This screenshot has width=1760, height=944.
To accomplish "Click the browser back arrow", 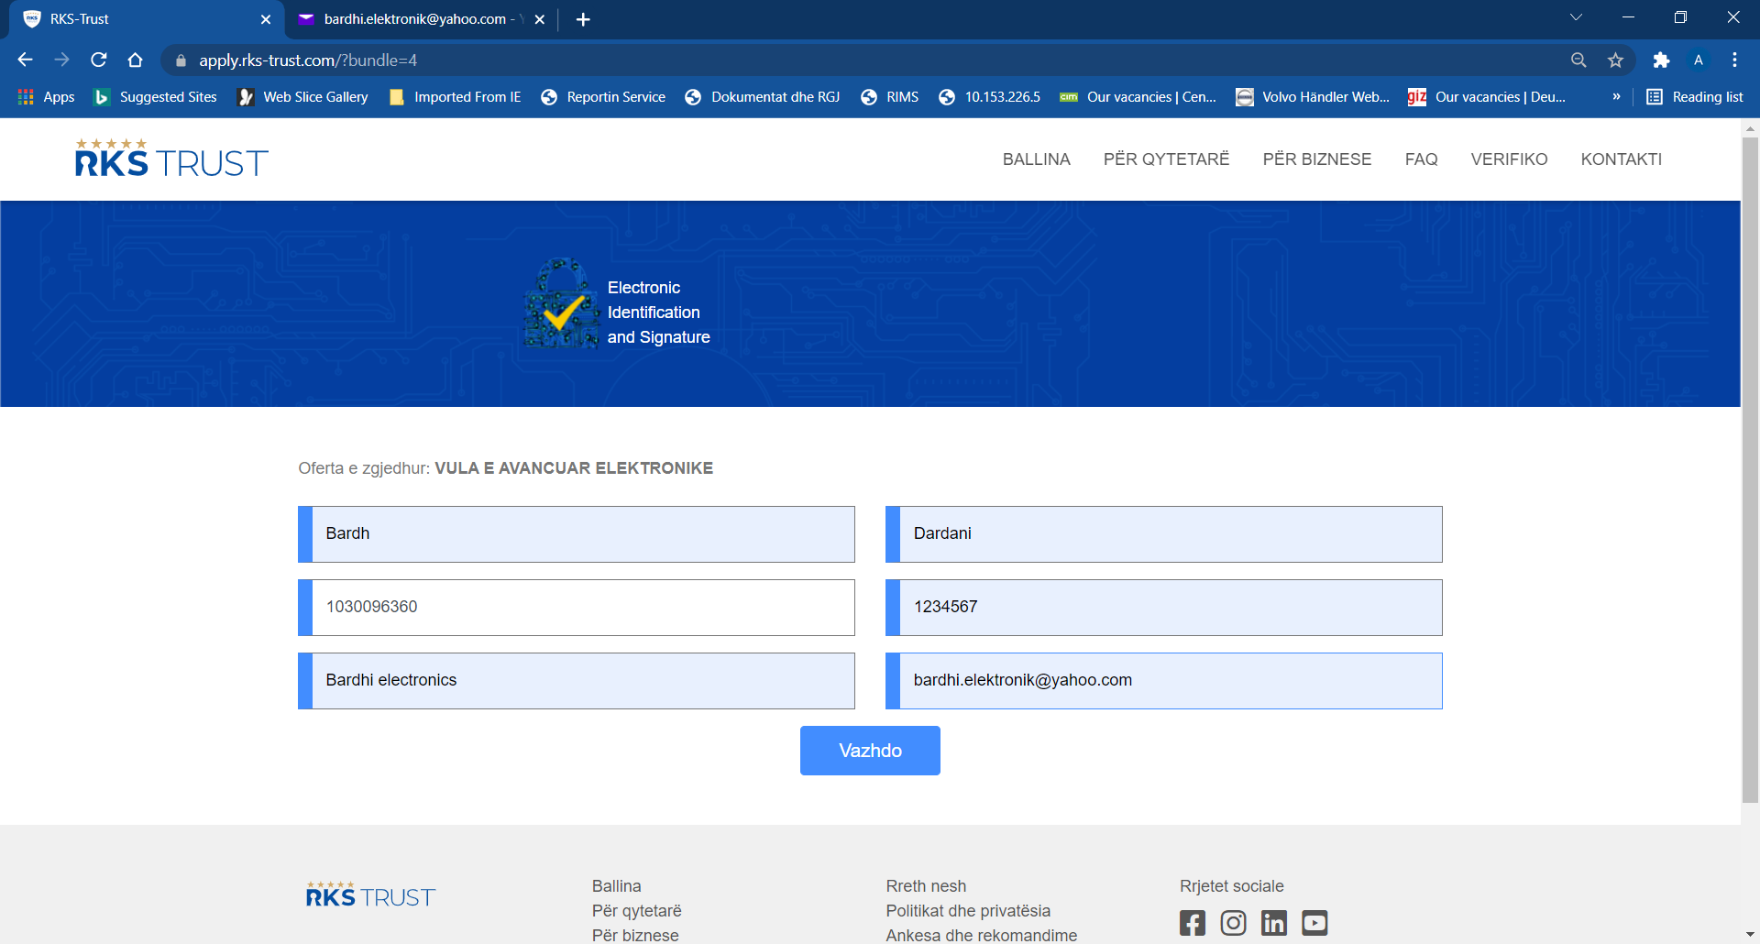I will (25, 60).
